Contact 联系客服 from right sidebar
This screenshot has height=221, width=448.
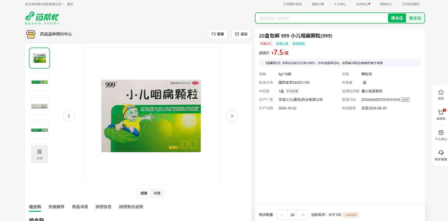click(441, 153)
